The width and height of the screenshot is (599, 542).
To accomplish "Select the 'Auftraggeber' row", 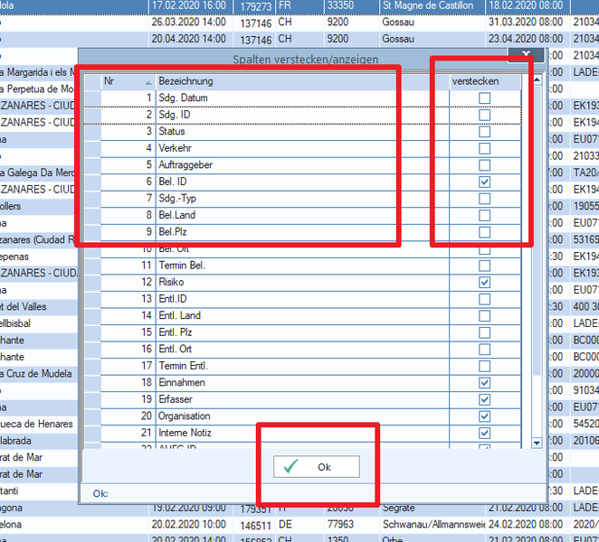I will tap(302, 165).
